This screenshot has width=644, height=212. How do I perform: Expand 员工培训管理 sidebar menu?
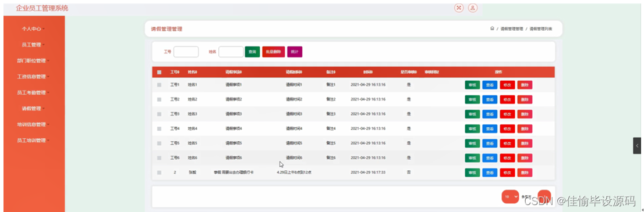pos(33,140)
